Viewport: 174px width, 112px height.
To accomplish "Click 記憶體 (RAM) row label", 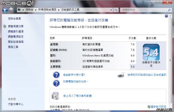I will [x=59, y=50].
